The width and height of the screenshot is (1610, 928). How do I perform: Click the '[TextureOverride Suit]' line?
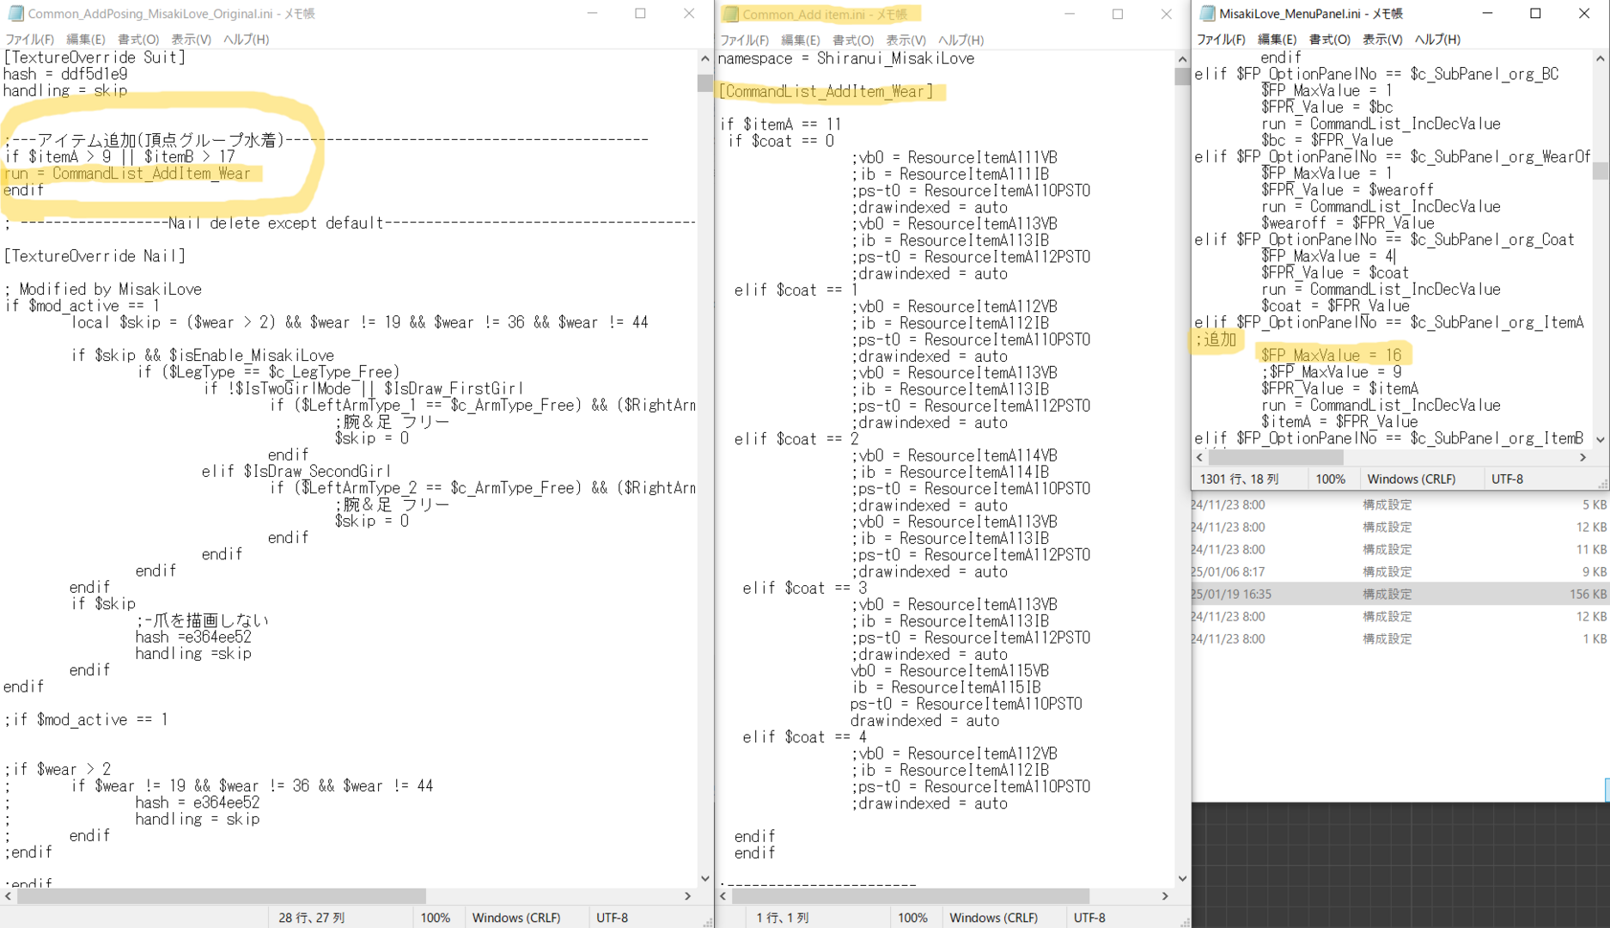95,58
